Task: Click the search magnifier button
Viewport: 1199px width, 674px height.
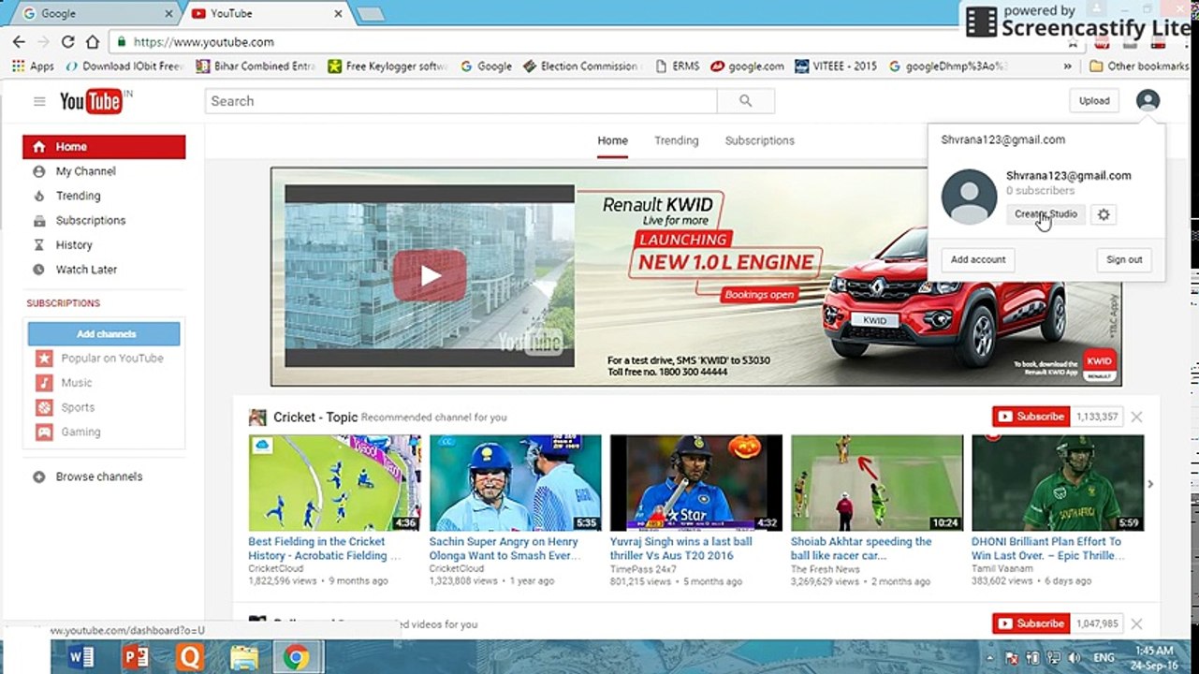Action: coord(746,101)
